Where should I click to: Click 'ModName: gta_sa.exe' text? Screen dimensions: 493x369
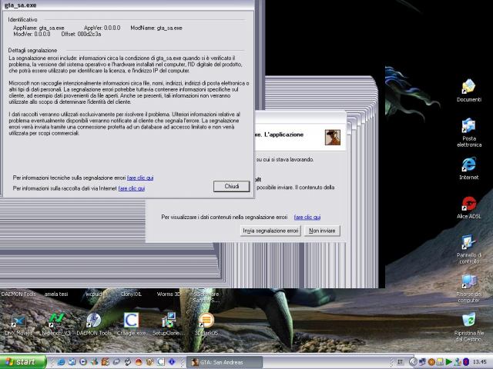[156, 28]
